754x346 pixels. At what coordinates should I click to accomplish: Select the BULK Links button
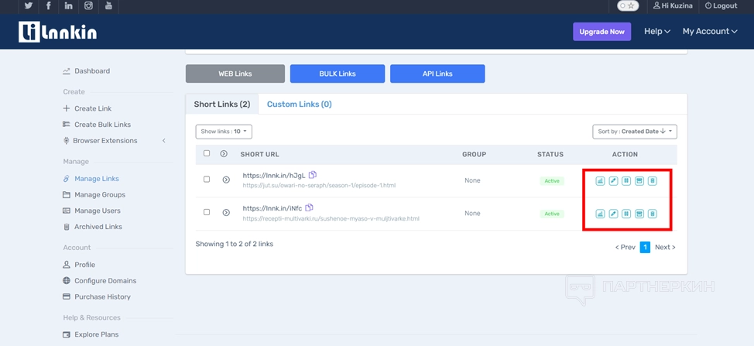338,74
